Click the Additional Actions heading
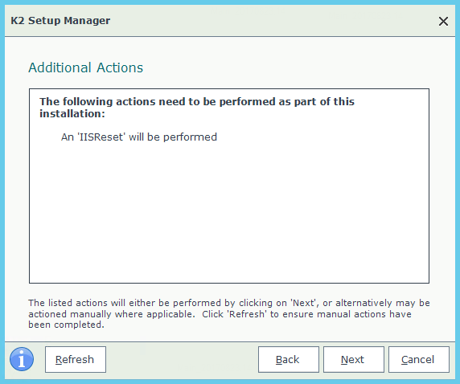460x384 pixels. (86, 67)
